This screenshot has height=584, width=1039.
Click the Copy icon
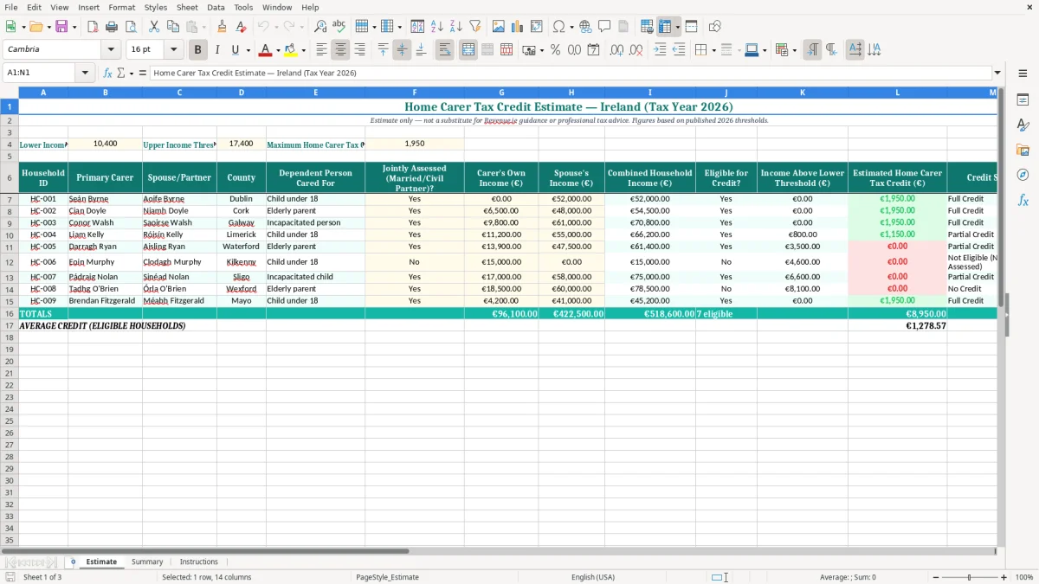pyautogui.click(x=173, y=27)
